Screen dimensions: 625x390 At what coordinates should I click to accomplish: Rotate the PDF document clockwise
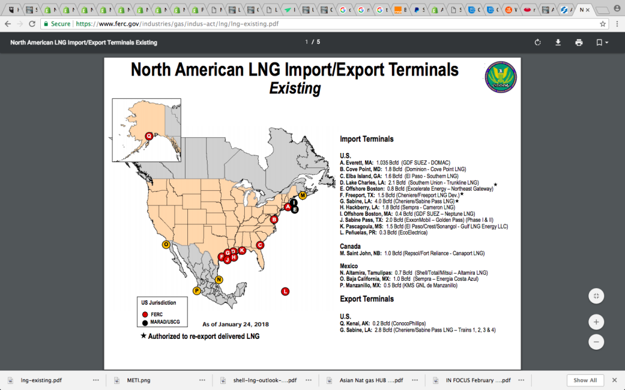[538, 42]
